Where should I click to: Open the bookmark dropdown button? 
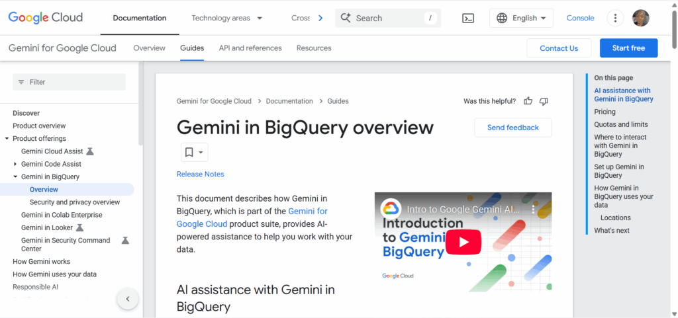tap(194, 152)
